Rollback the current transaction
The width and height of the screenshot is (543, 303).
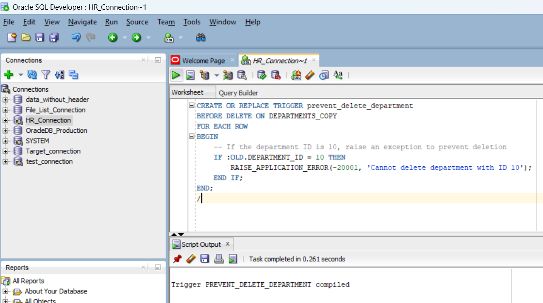pos(276,75)
